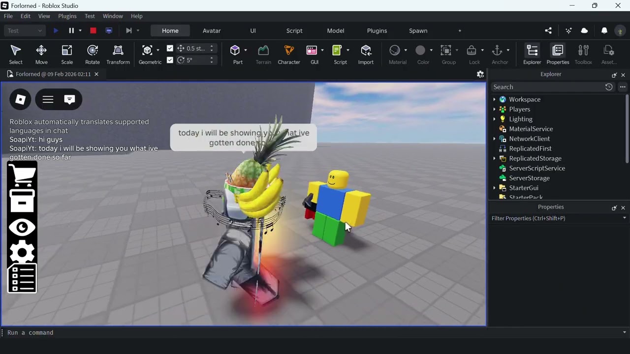Expand the ReplicatedStorage tree node
630x354 pixels.
(494, 158)
